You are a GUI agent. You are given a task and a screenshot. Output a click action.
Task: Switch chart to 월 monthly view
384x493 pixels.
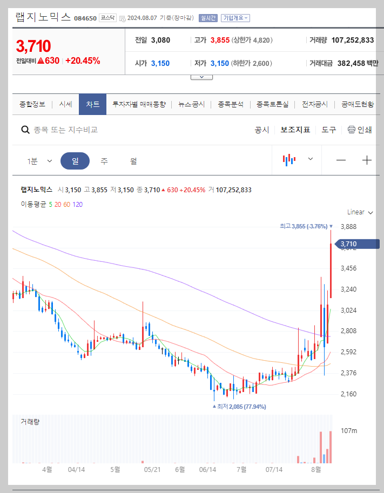(132, 161)
